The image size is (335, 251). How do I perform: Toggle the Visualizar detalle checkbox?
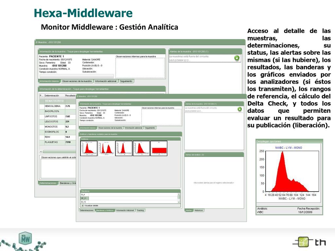click(x=83, y=206)
